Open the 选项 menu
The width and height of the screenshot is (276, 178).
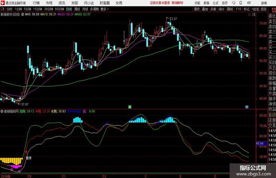click(x=224, y=3)
